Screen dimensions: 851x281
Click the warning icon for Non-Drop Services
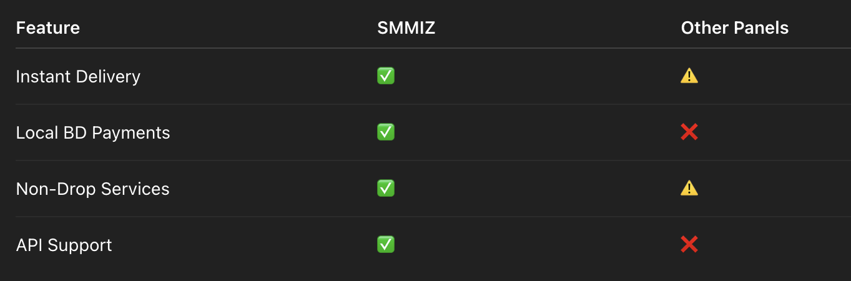click(689, 189)
